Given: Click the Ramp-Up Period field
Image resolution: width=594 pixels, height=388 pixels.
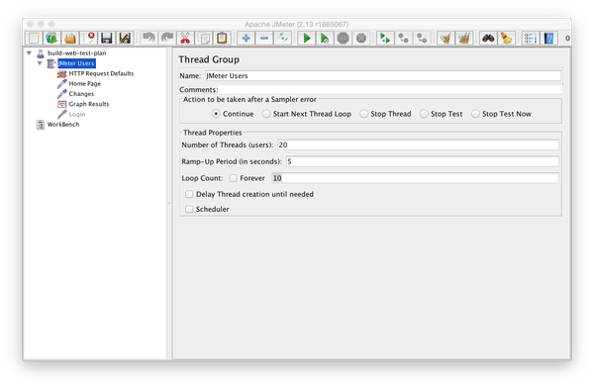Looking at the screenshot, I should point(423,161).
